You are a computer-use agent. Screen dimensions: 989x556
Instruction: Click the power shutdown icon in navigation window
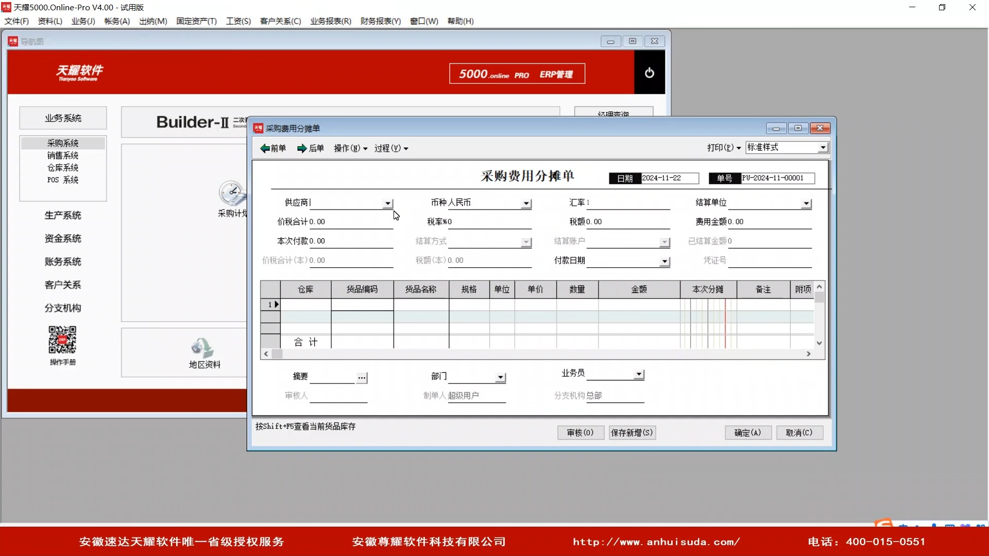point(649,73)
